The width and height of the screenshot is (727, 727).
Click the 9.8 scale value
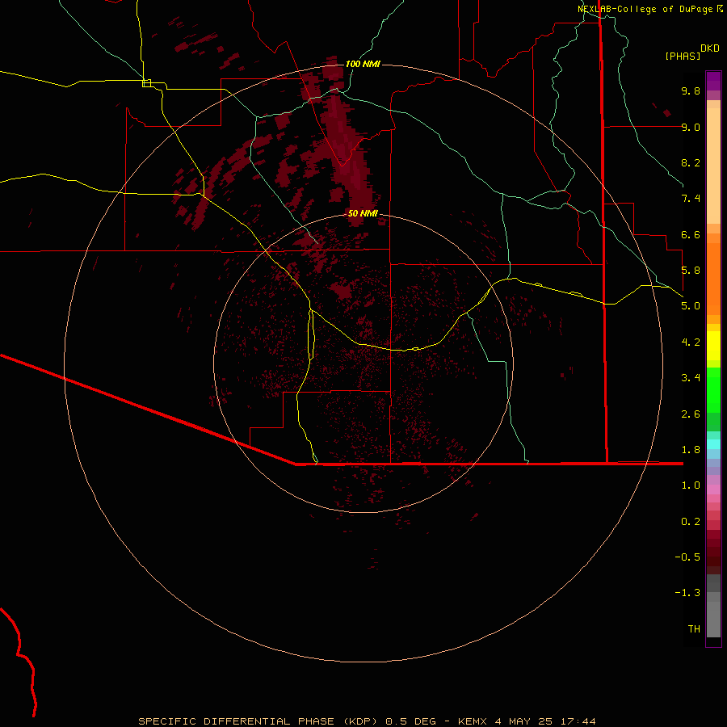691,90
